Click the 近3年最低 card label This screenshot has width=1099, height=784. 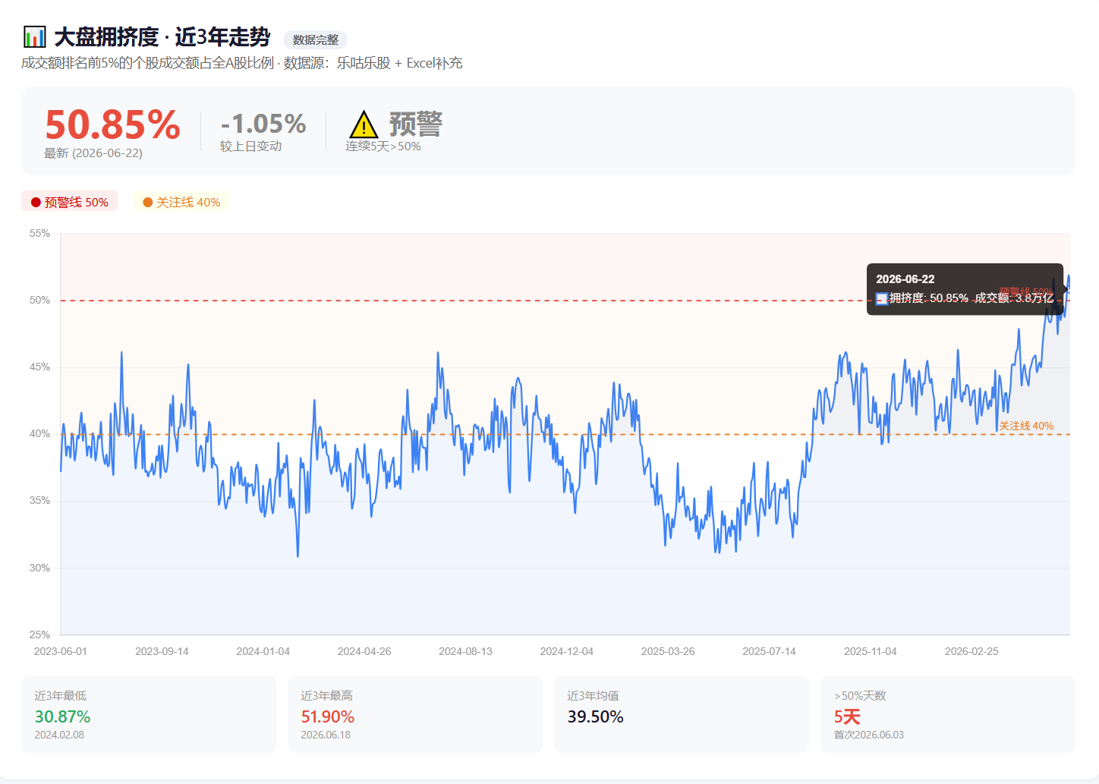pos(61,695)
